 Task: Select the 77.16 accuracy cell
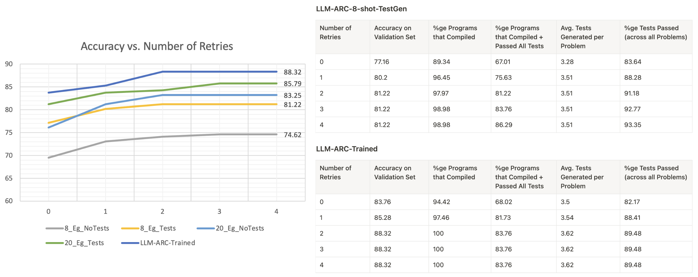[381, 62]
